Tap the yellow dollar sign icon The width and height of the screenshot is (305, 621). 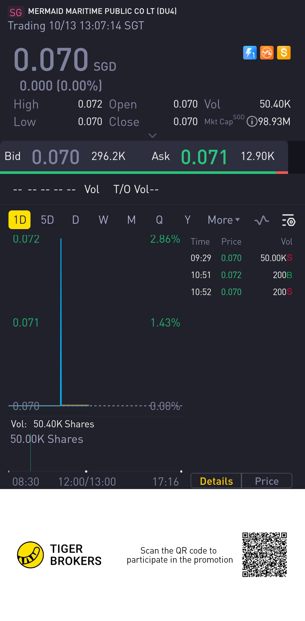pos(284,53)
